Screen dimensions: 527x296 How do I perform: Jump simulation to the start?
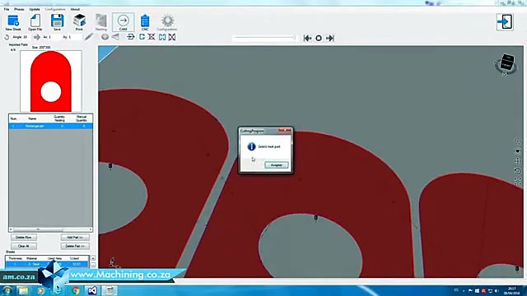pos(307,38)
